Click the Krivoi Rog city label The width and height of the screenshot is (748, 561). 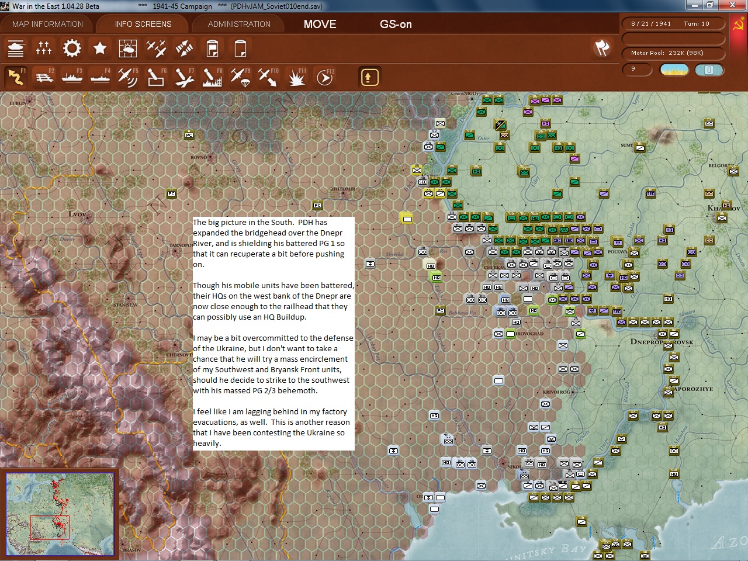[x=557, y=392]
